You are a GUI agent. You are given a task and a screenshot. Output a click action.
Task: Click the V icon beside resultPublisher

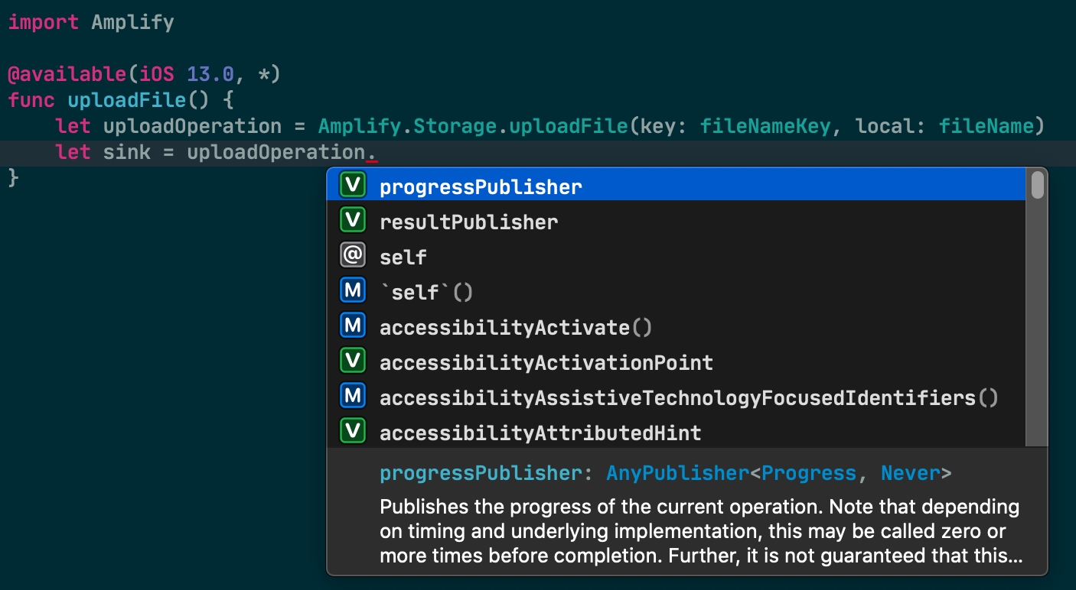[x=353, y=221]
